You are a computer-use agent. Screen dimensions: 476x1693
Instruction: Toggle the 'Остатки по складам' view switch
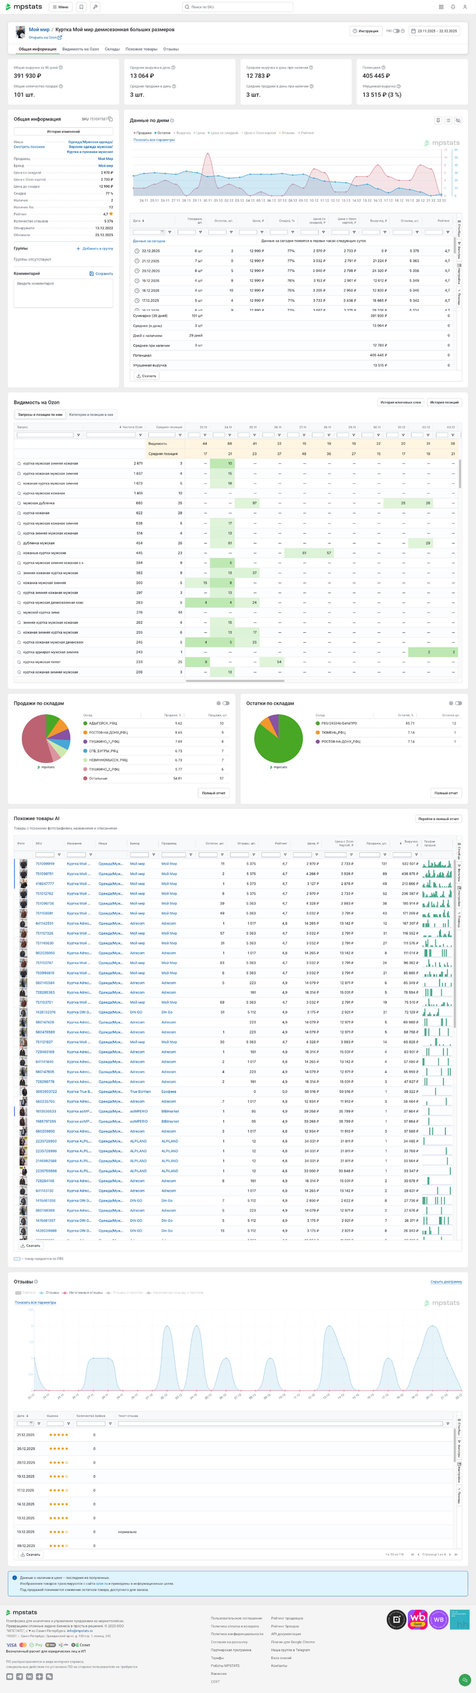(x=458, y=703)
